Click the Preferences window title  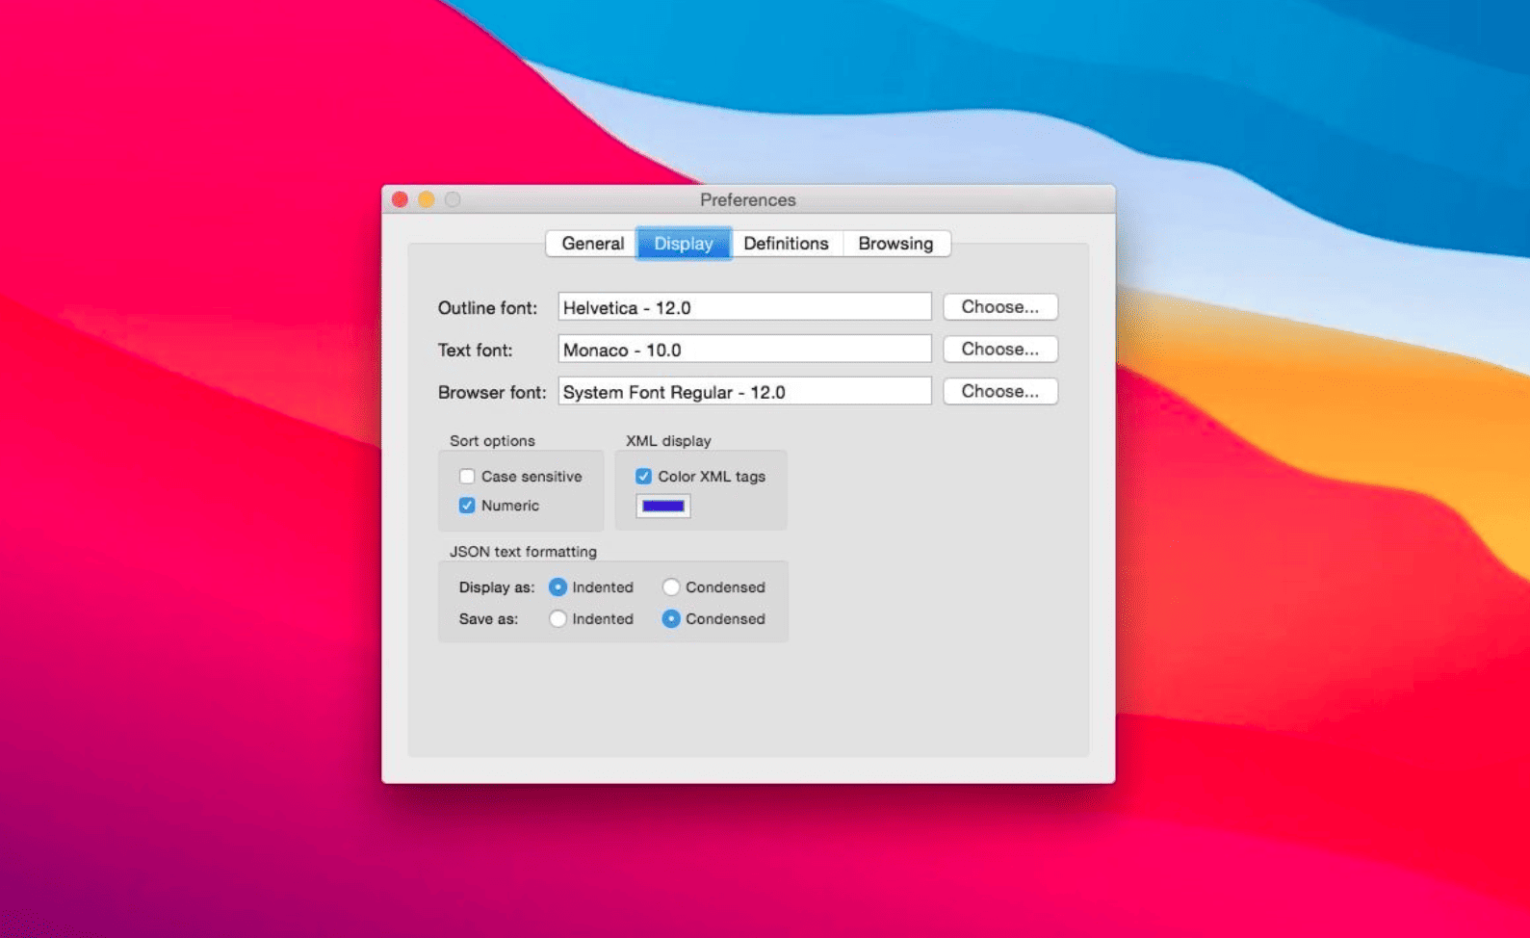click(748, 200)
